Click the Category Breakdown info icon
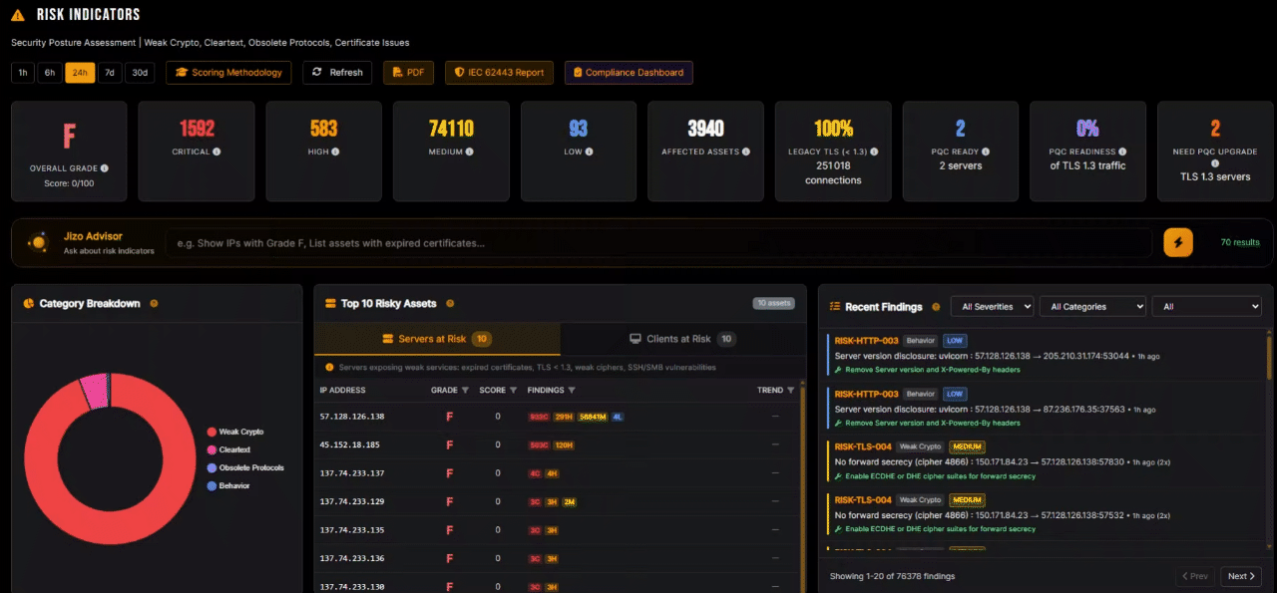This screenshot has height=593, width=1277. click(x=154, y=304)
